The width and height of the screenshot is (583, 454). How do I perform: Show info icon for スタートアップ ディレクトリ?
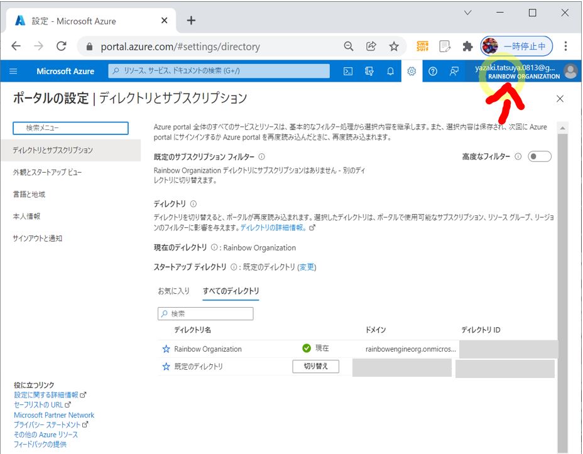click(234, 267)
